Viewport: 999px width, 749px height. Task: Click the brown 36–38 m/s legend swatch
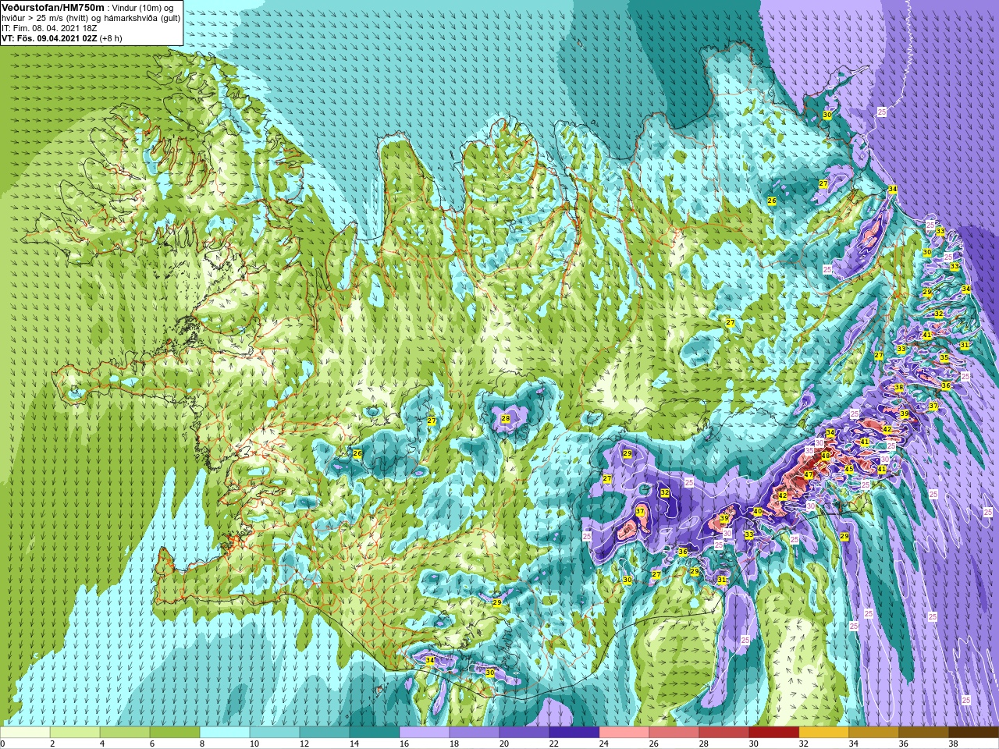924,733
